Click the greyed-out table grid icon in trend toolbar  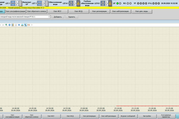[16, 25]
